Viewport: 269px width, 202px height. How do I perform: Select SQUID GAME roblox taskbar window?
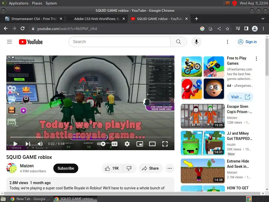click(x=75, y=199)
